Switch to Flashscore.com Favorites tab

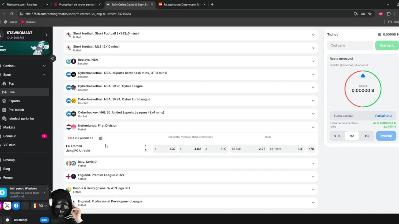coord(25,4)
